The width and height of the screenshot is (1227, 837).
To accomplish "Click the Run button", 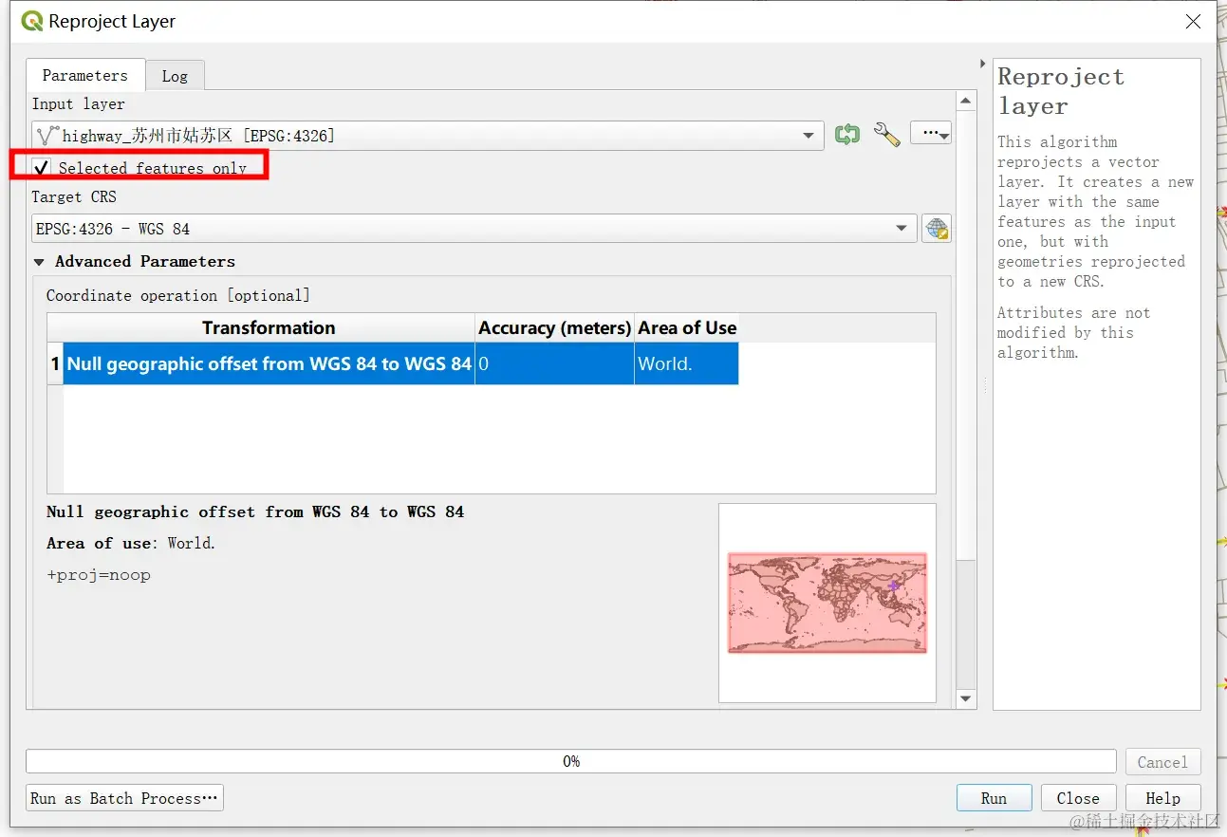I will pos(994,798).
